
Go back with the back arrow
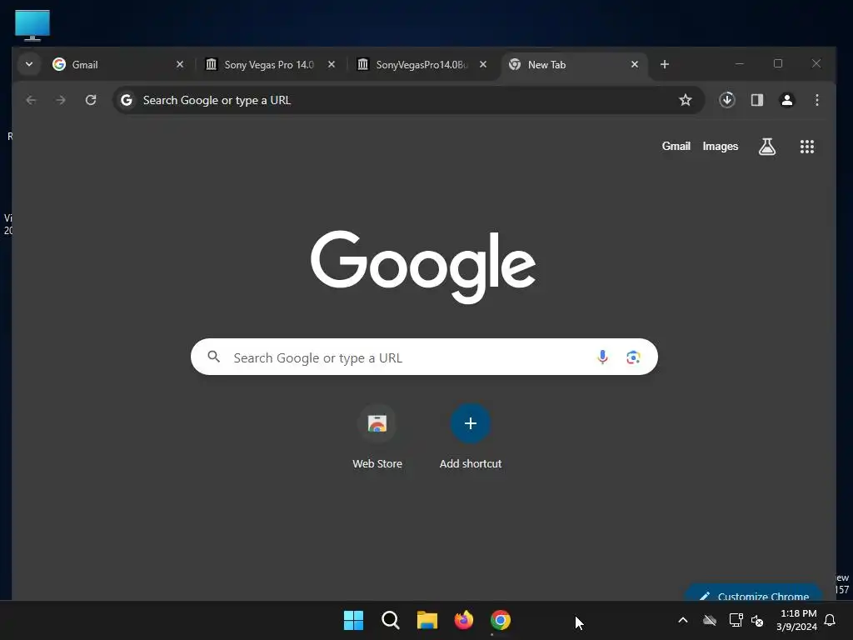coord(31,100)
